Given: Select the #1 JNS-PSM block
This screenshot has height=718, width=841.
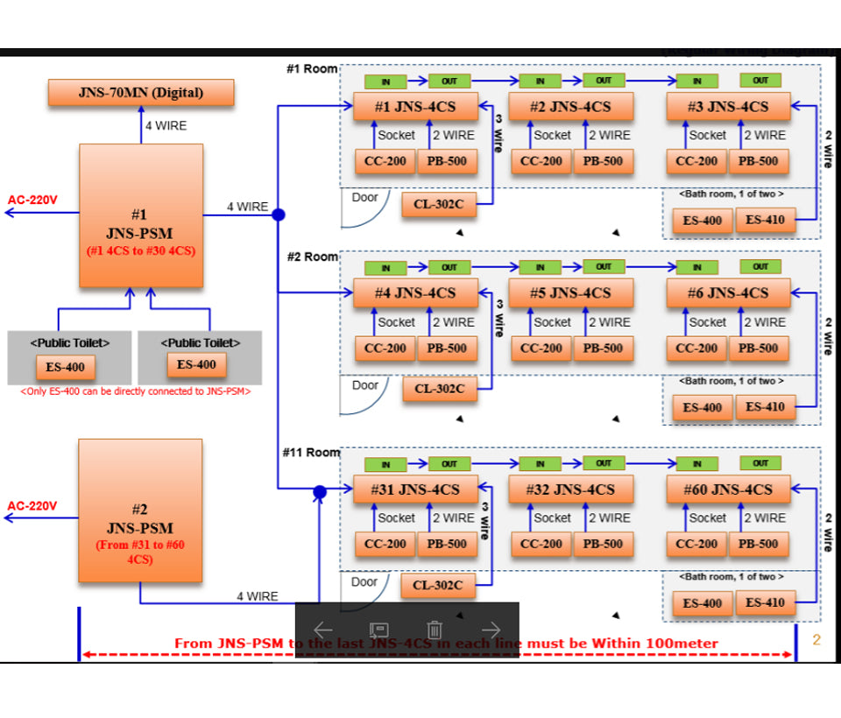Looking at the screenshot, I should pyautogui.click(x=141, y=215).
